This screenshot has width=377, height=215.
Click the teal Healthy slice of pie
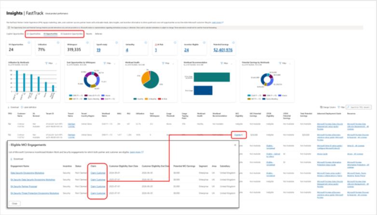(154, 82)
